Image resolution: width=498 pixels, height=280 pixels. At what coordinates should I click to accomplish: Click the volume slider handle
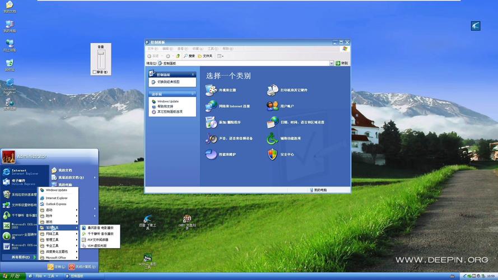pos(101,53)
